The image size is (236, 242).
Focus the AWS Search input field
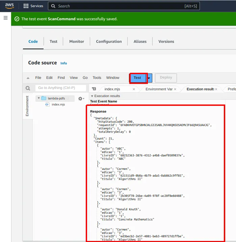(x=124, y=6)
